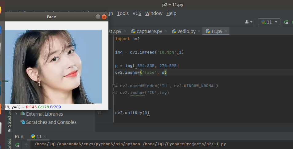
Task: Click the G:178 value in face status bar
Action: click(43, 107)
